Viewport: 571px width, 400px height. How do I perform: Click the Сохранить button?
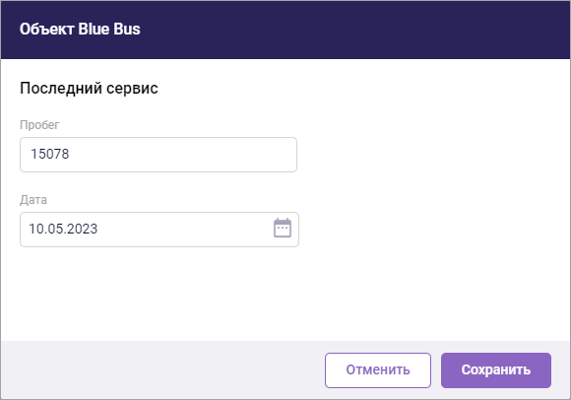tap(496, 370)
